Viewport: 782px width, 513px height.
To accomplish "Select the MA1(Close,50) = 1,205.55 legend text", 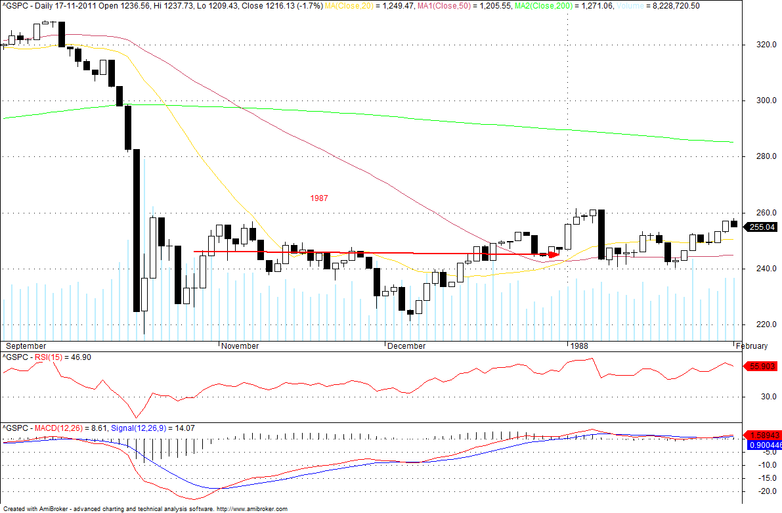I will pos(464,6).
